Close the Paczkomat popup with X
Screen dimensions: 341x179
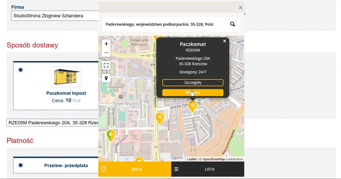click(225, 41)
